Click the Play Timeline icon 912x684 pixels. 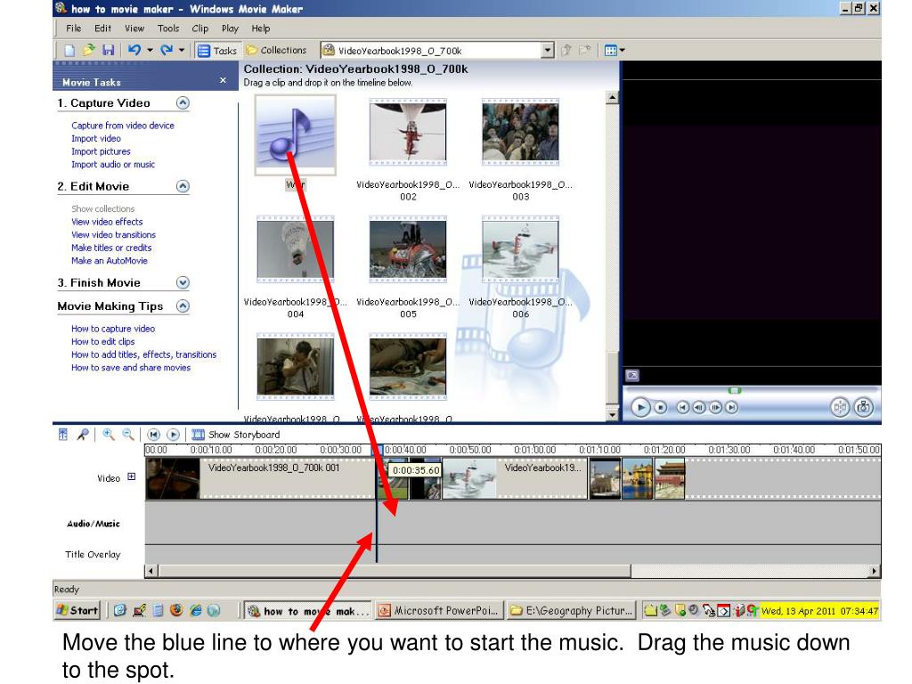[174, 435]
